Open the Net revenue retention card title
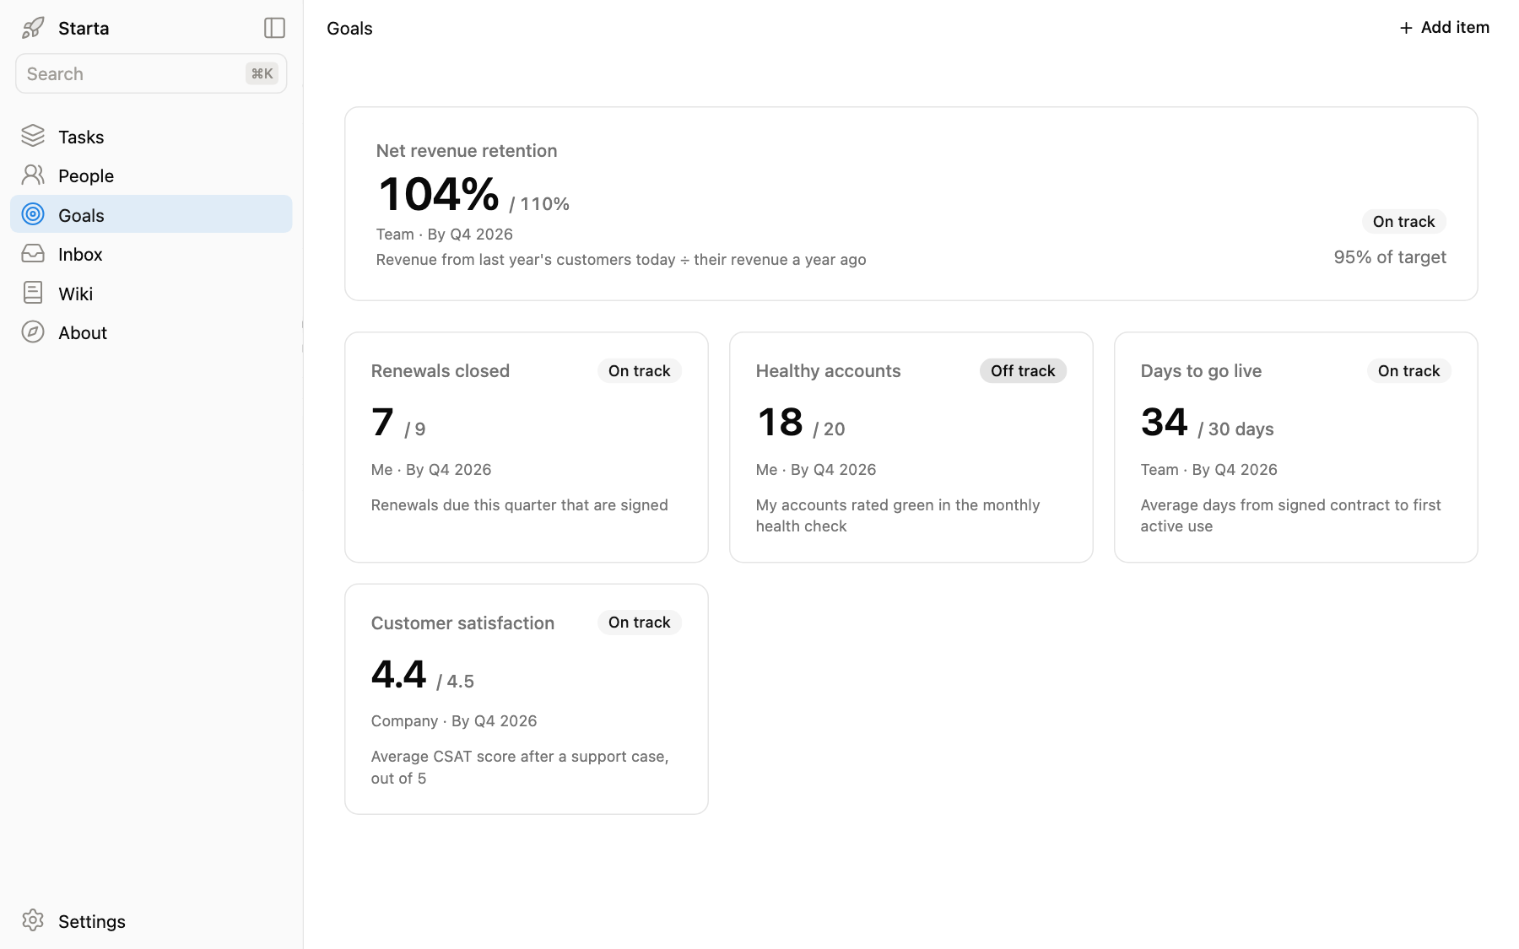The height and width of the screenshot is (949, 1519). point(467,150)
